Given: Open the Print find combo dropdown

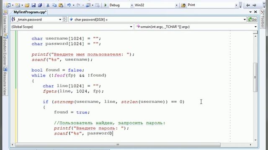Looking at the screenshot, I should coord(236,5).
